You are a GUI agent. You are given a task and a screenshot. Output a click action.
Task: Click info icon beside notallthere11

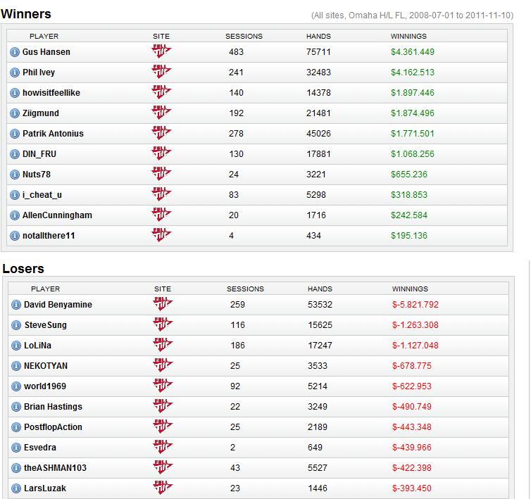click(x=15, y=236)
